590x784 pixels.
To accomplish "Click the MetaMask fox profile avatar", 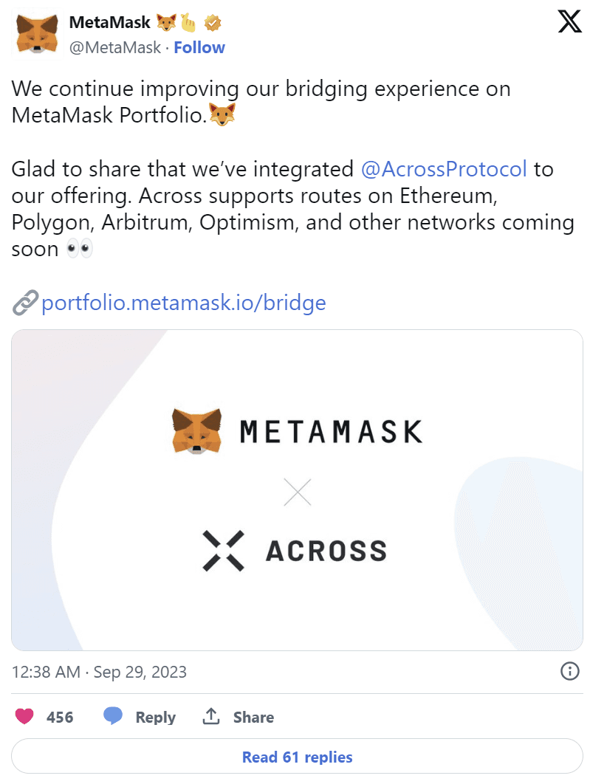I will click(x=35, y=34).
